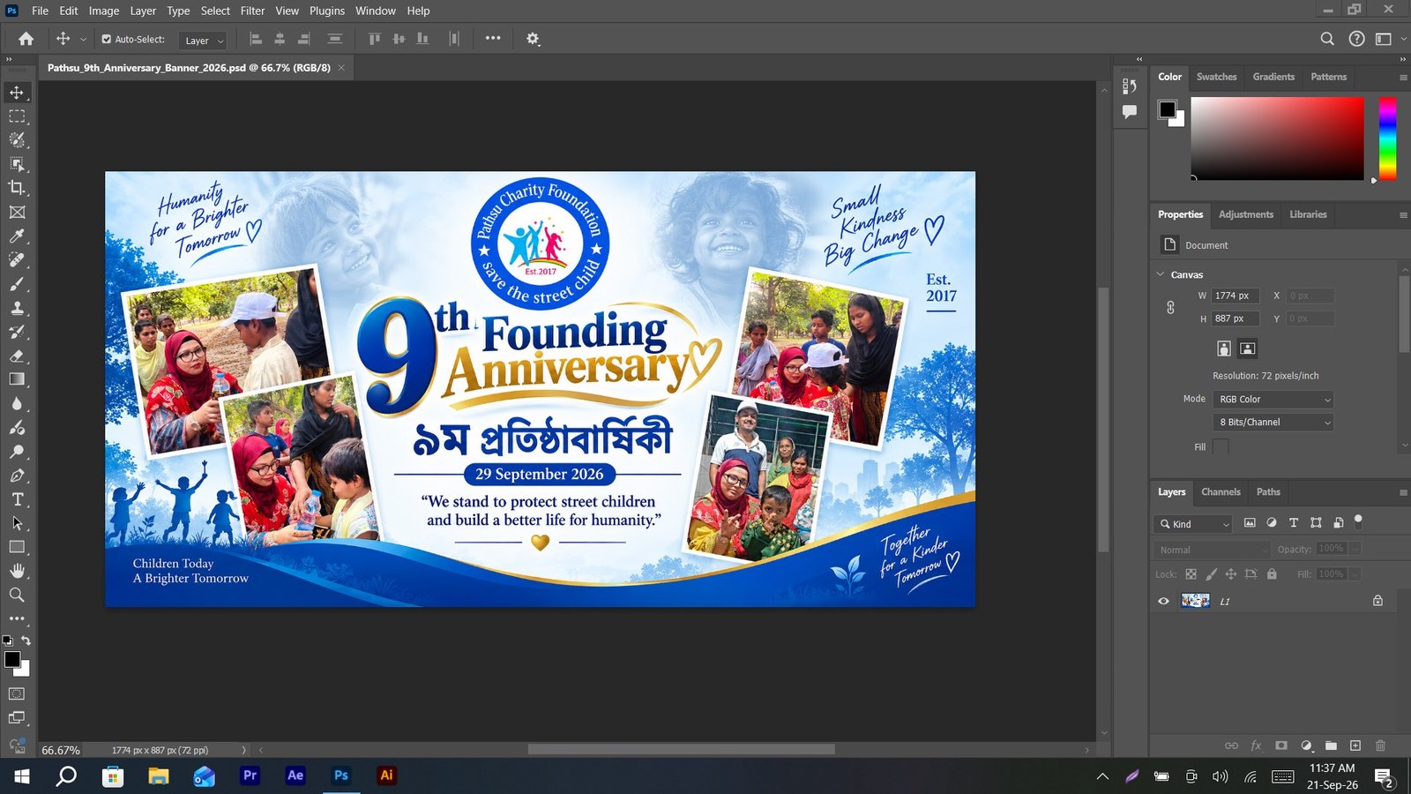Toggle filter for shape layers

[x=1316, y=523]
